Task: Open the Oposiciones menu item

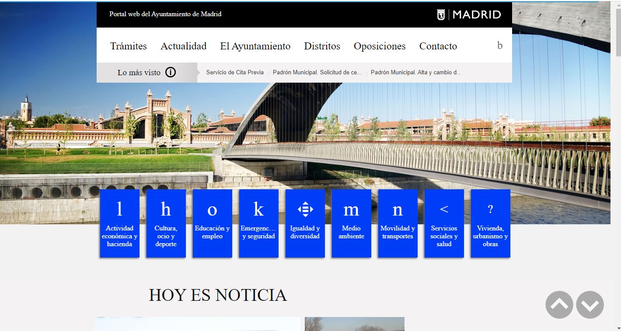Action: click(x=380, y=46)
